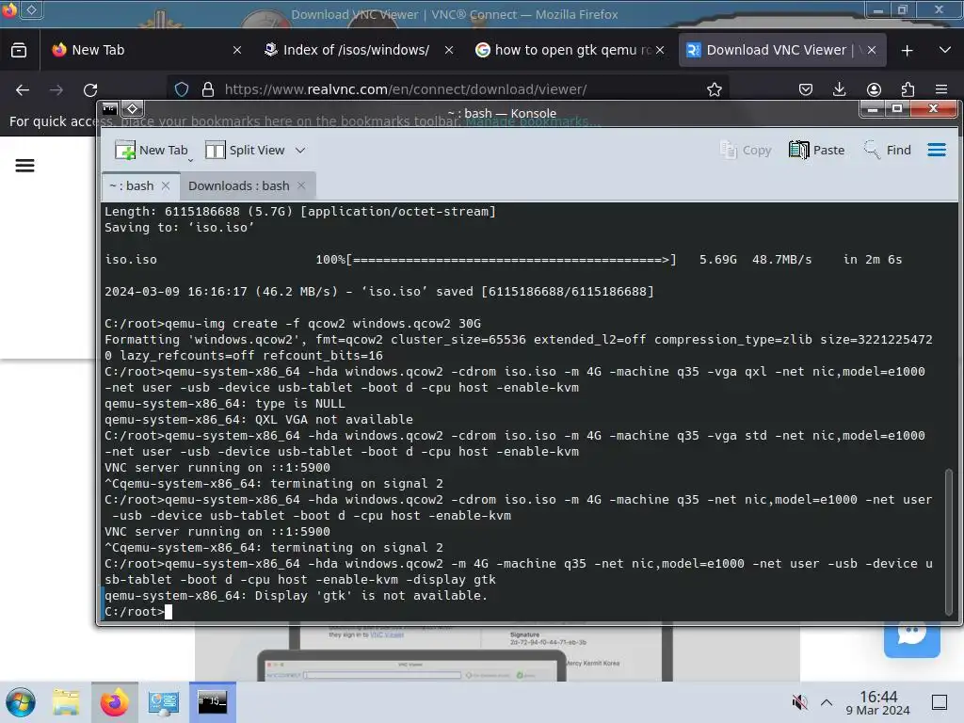Click Konsole window menu icon in title bar

[109, 109]
